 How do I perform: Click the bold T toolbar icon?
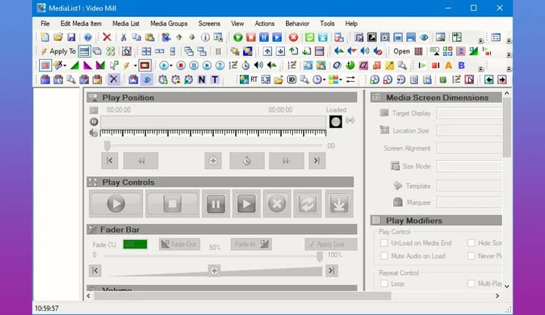[x=214, y=79]
